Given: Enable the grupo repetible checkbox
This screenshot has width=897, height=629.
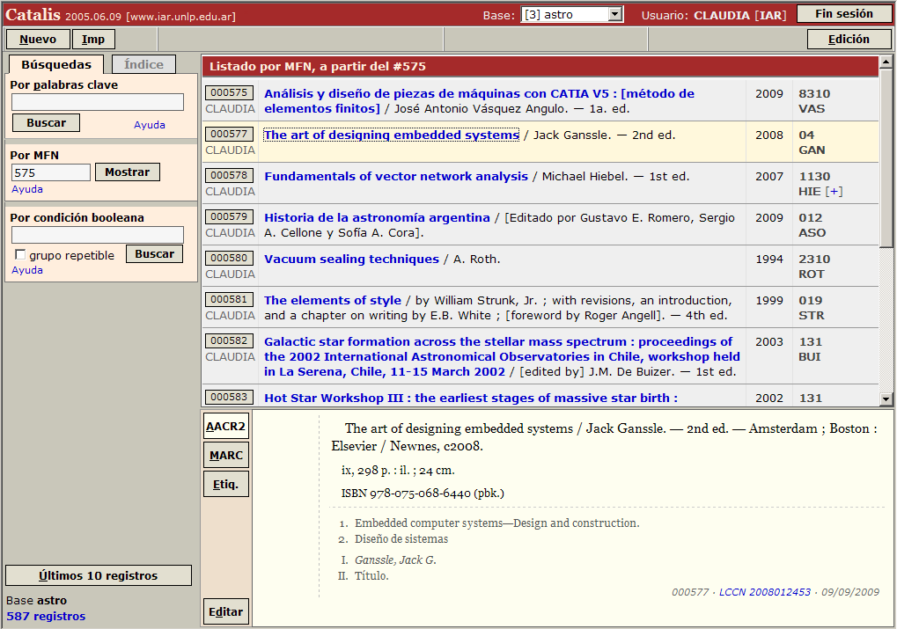Looking at the screenshot, I should pyautogui.click(x=20, y=255).
